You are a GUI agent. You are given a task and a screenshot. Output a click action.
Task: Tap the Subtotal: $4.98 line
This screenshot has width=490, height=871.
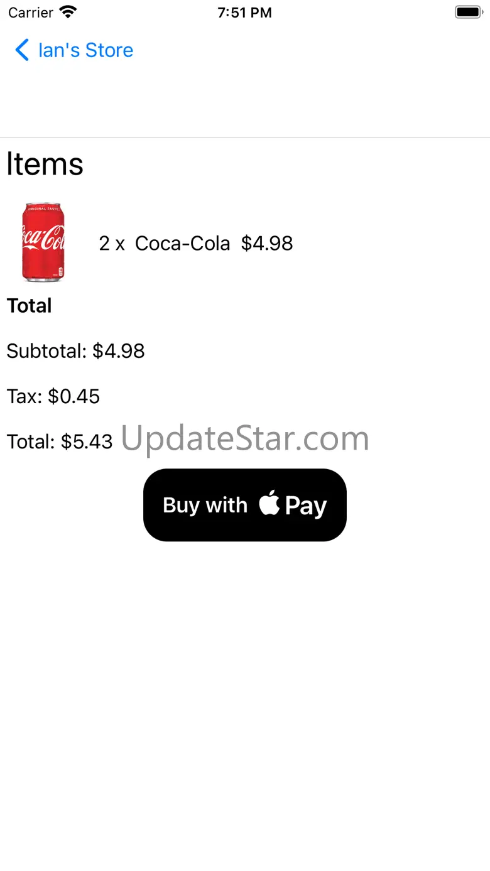pyautogui.click(x=75, y=351)
